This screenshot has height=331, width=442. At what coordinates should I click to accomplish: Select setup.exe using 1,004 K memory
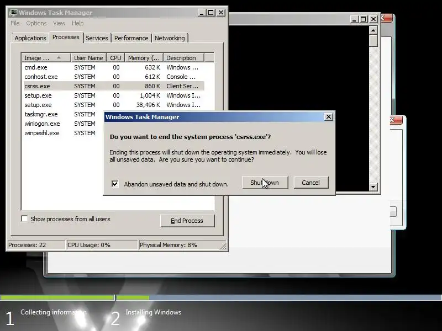pyautogui.click(x=114, y=95)
